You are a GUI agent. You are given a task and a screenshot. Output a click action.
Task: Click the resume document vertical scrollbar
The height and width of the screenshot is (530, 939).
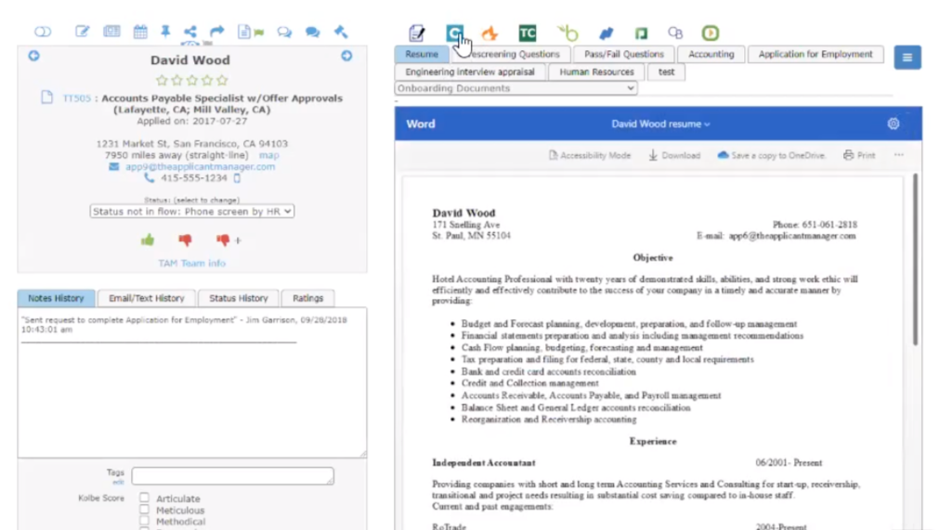tap(915, 259)
